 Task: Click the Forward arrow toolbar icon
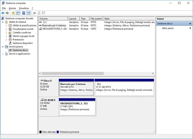pos(7,13)
